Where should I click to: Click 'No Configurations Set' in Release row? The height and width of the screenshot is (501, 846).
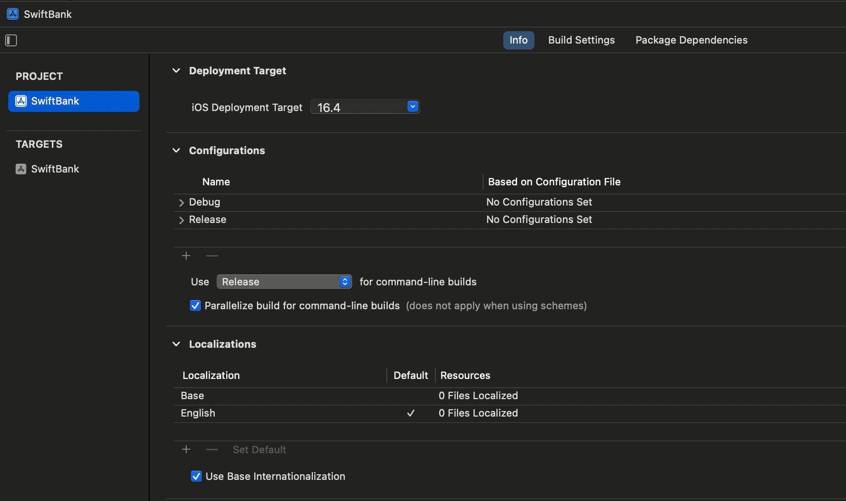click(539, 219)
